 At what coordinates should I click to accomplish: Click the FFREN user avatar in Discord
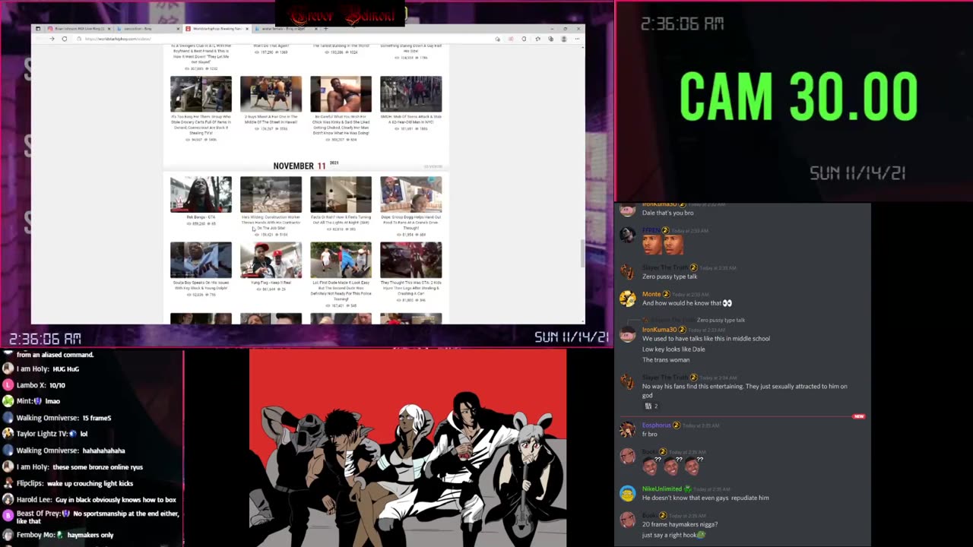click(x=627, y=235)
